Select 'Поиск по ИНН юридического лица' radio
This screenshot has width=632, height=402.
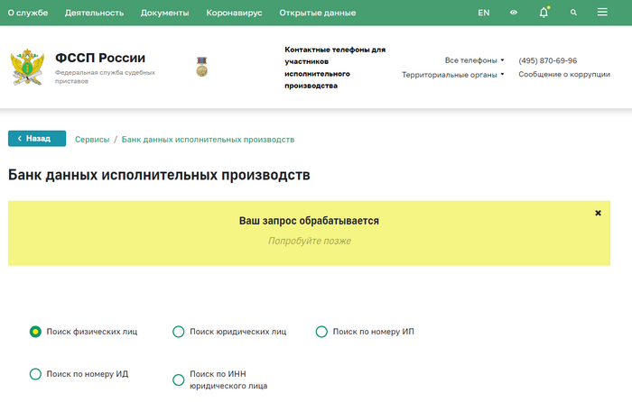[179, 379]
